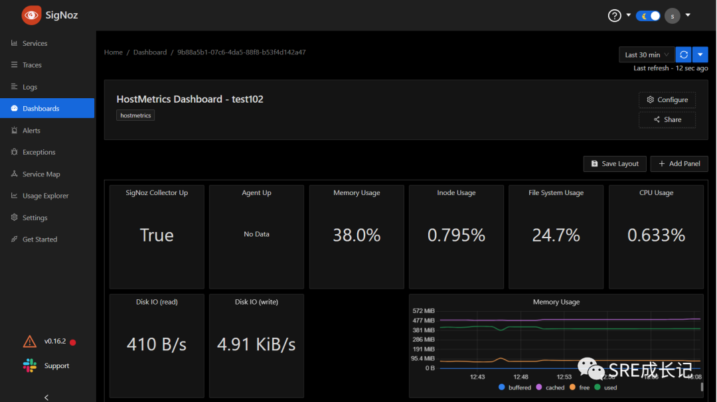Image resolution: width=717 pixels, height=402 pixels.
Task: Open Logs in the sidebar
Action: click(x=47, y=87)
